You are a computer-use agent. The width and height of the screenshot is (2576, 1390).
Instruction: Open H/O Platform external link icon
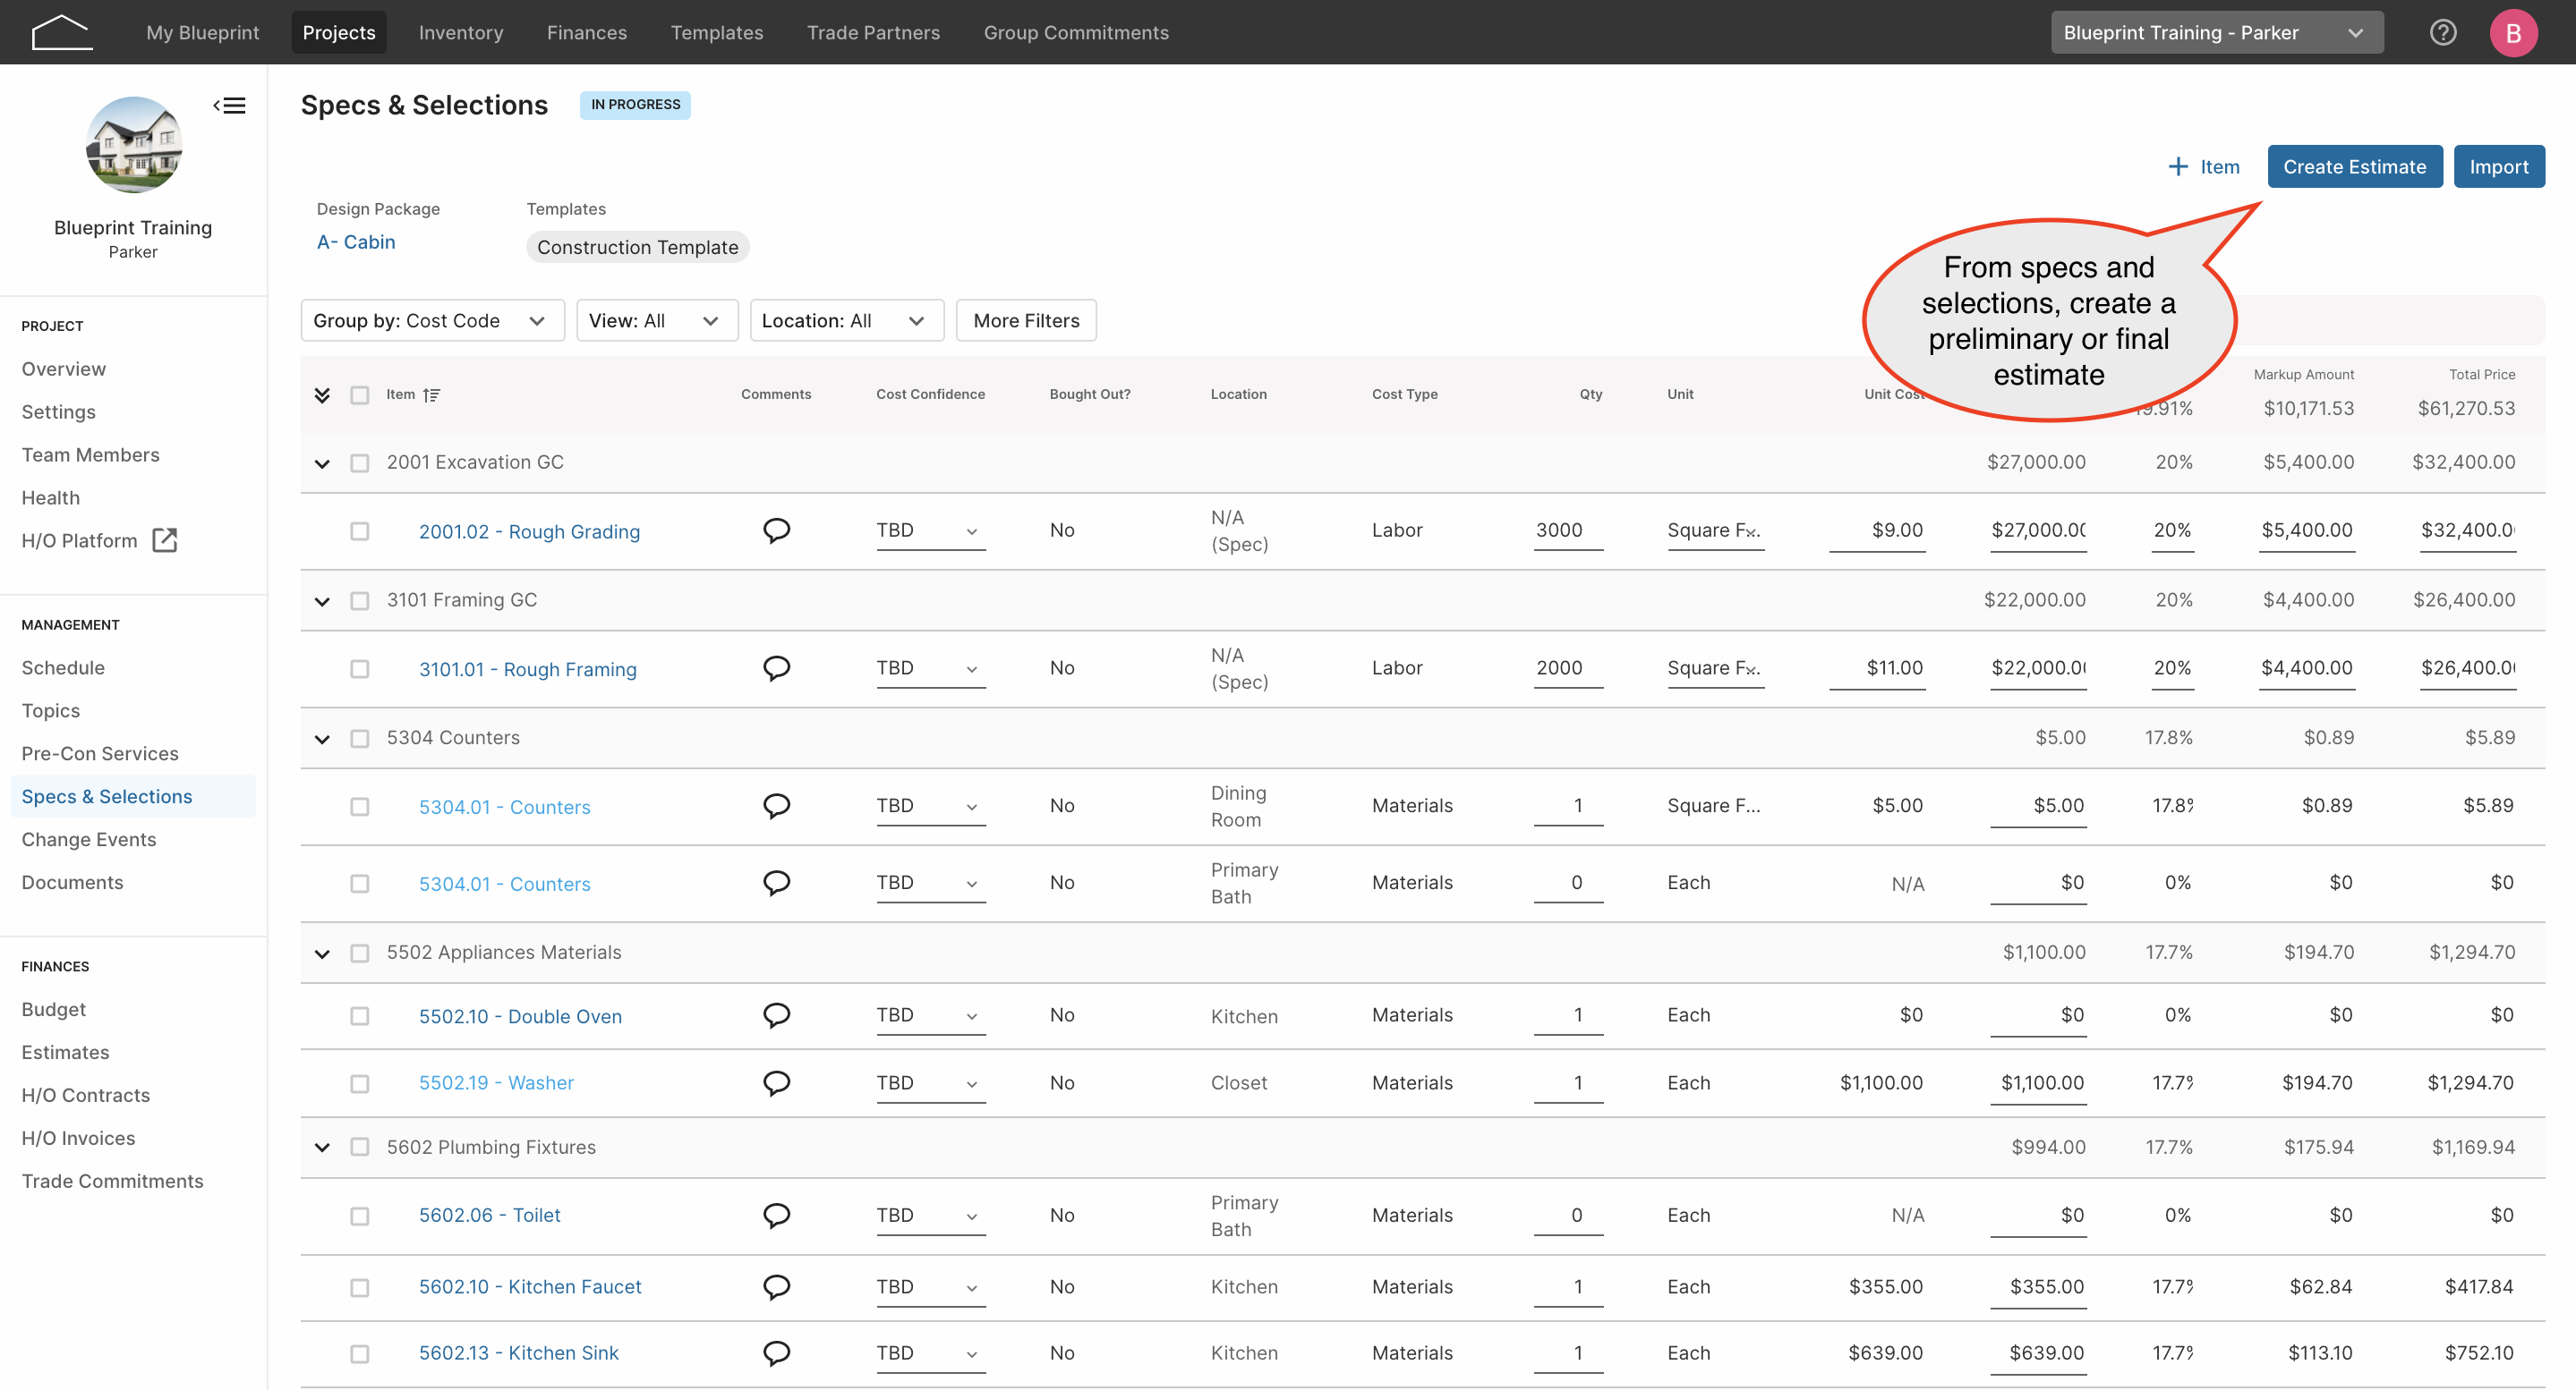pos(164,540)
